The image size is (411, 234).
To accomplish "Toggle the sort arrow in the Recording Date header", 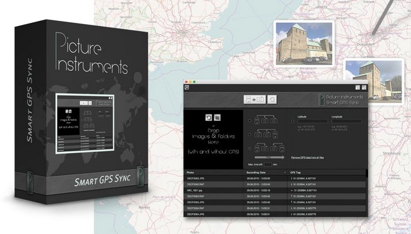I will tap(285, 173).
